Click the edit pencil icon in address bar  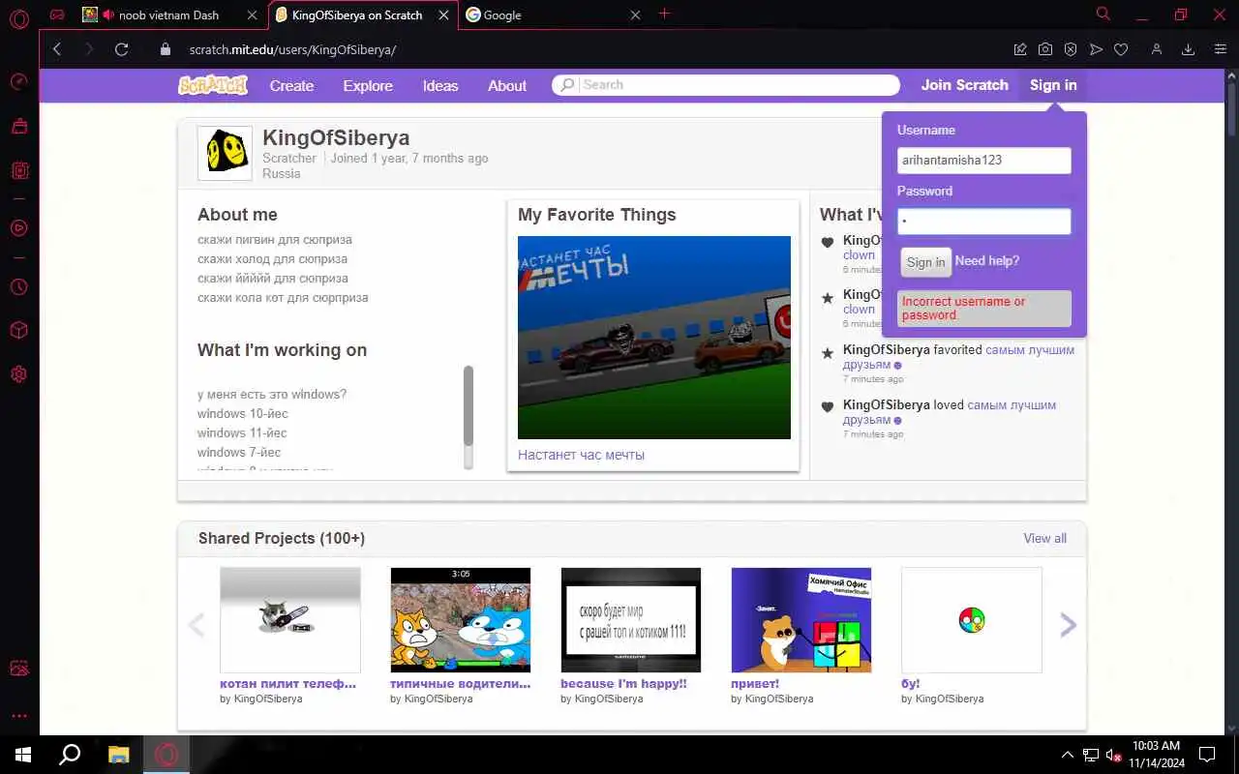1020,49
